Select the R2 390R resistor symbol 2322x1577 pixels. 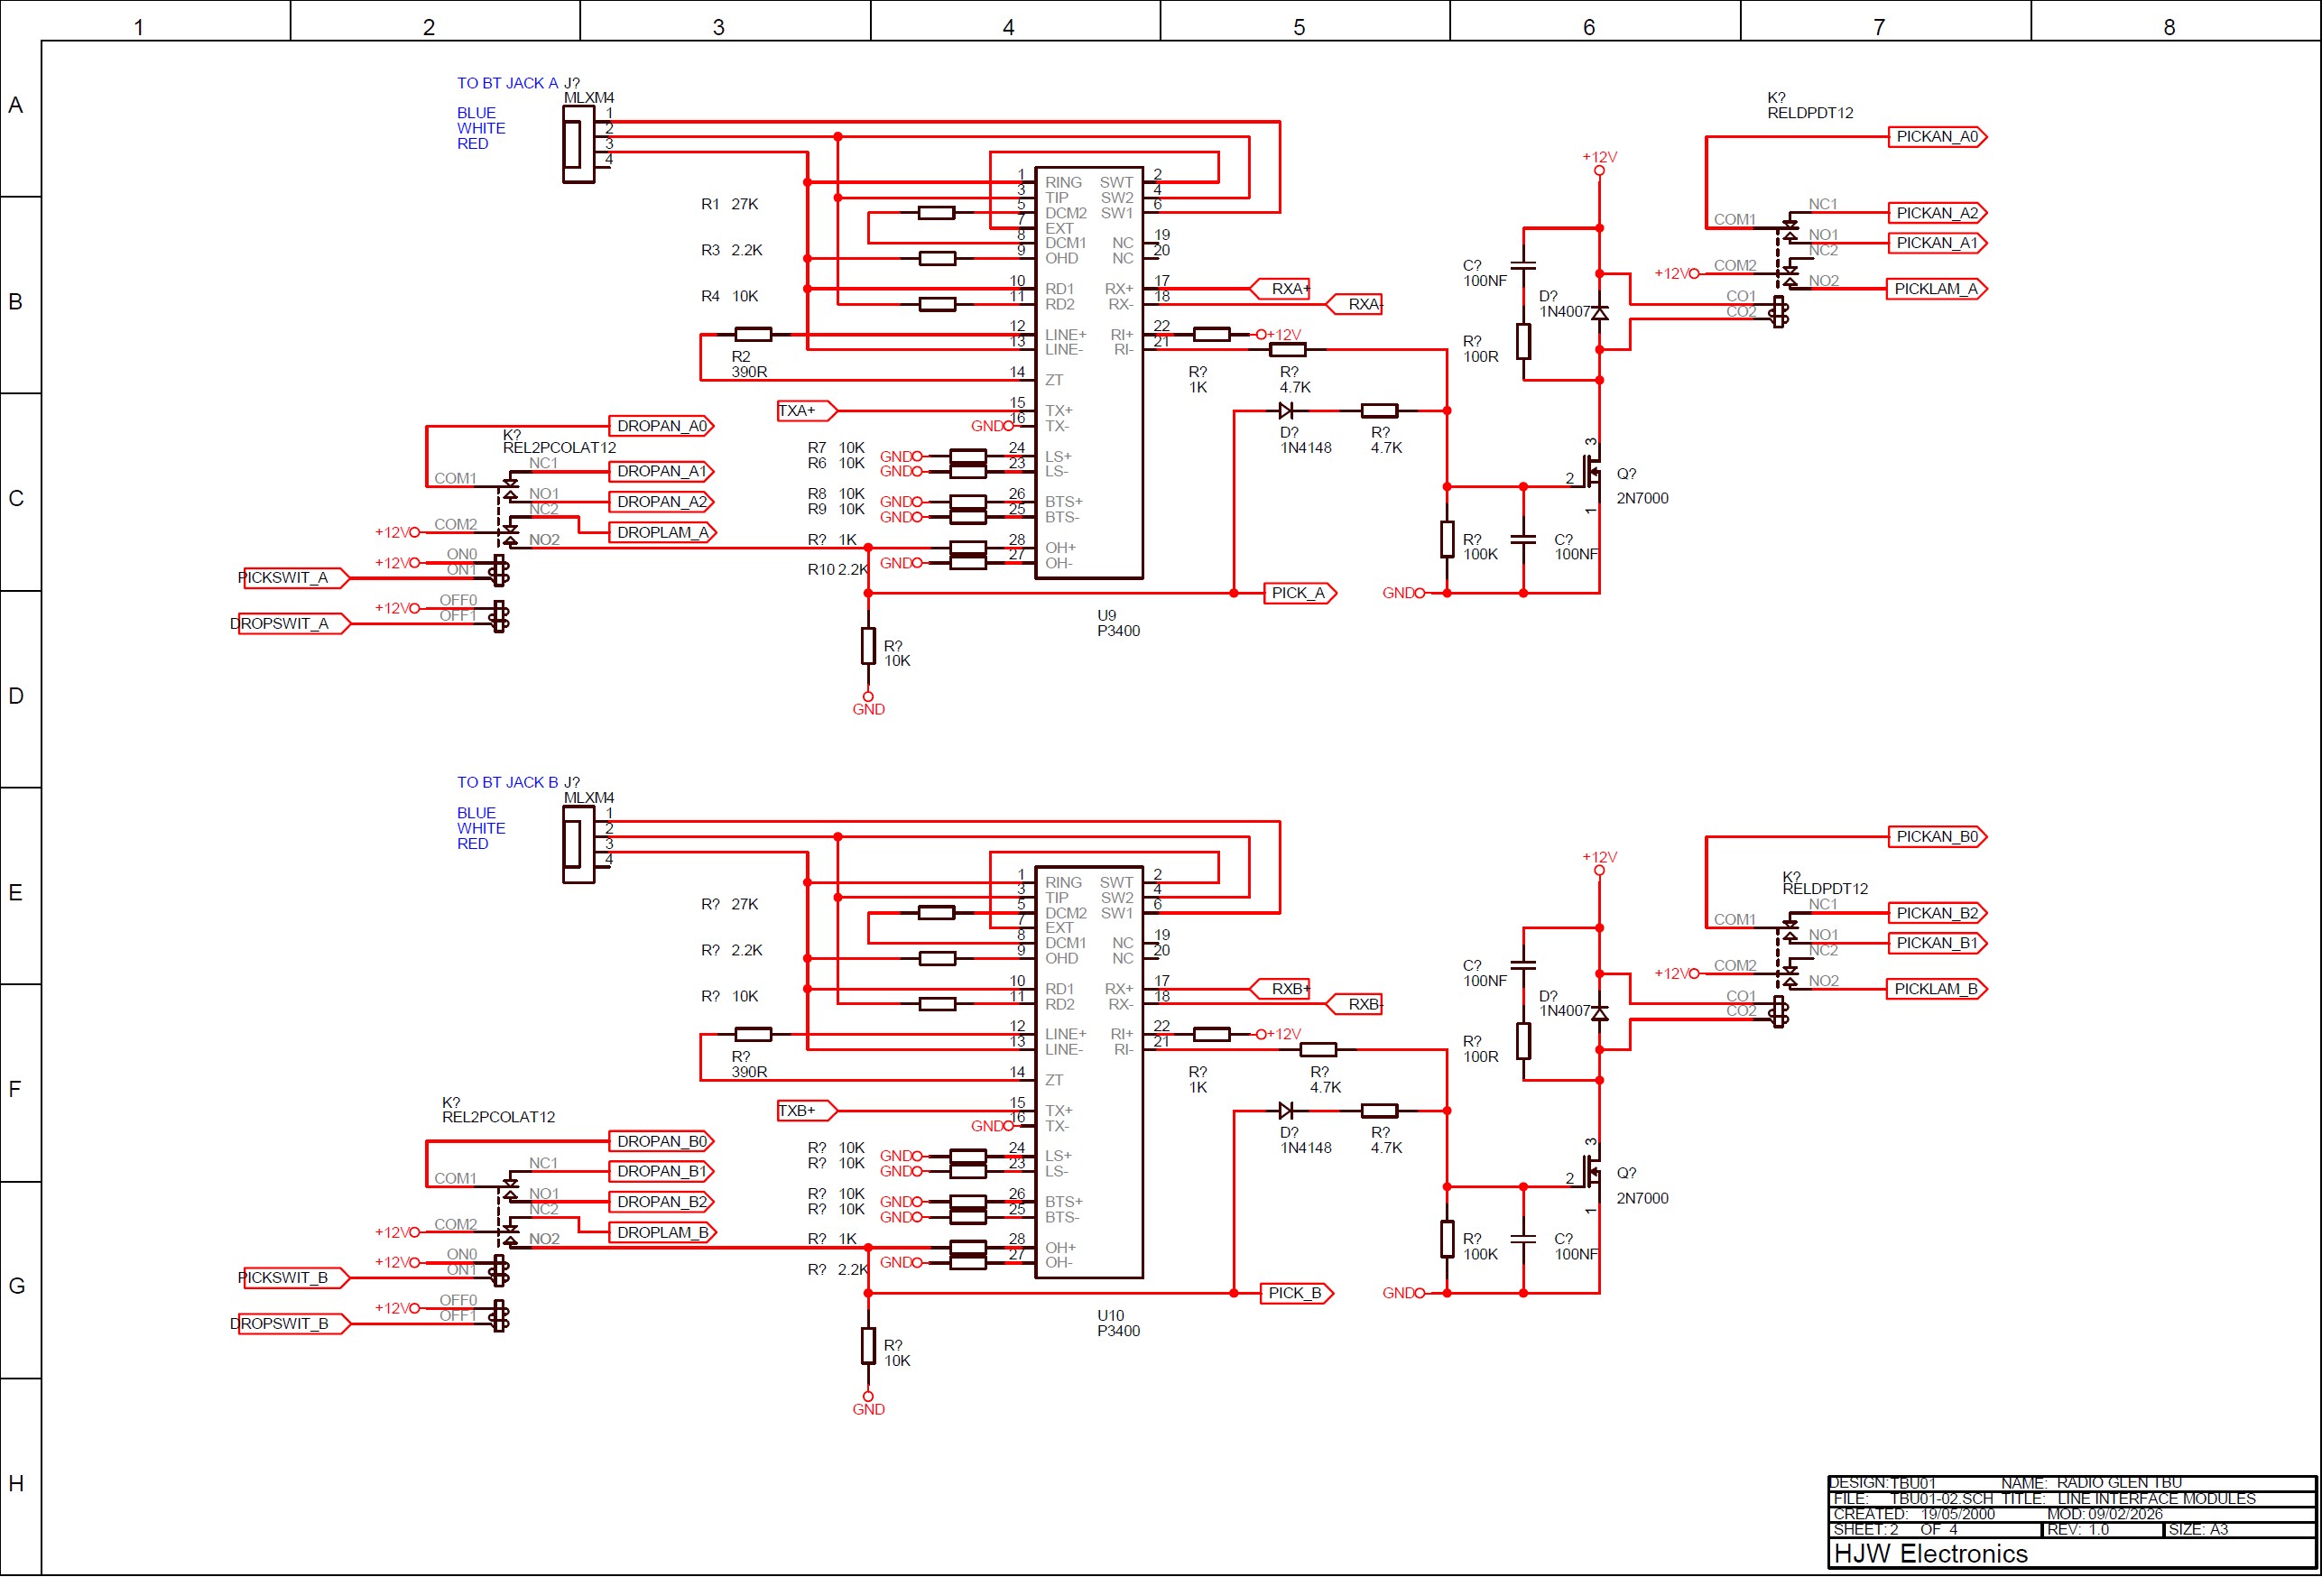pos(753,335)
